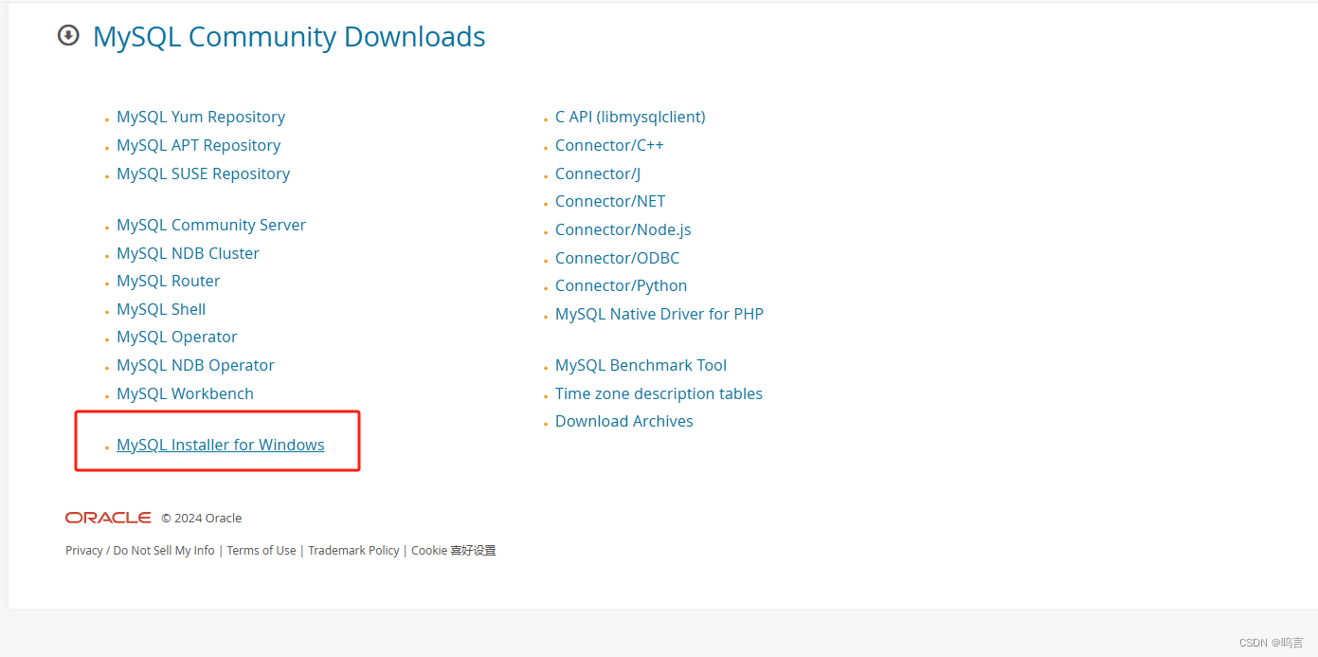Open the Trademark Policy link
Viewport: 1318px width, 657px height.
coord(353,551)
